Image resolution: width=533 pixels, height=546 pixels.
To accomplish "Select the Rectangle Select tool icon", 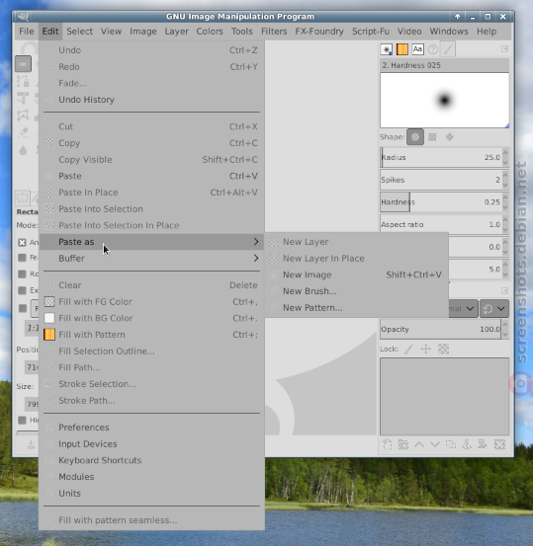I will point(23,64).
